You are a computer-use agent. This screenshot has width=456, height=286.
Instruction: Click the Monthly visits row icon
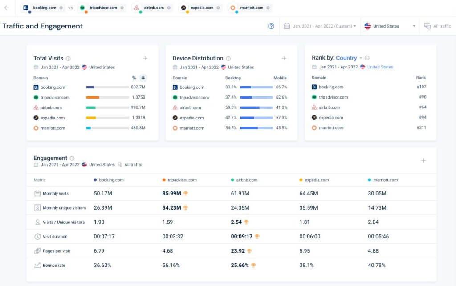(37, 194)
